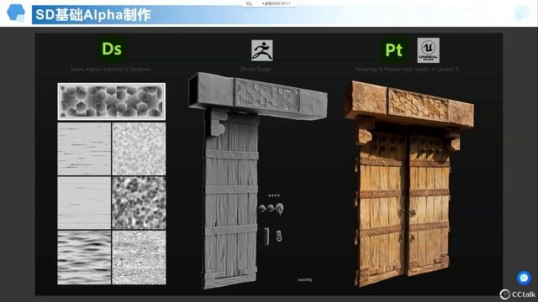Viewport: 538px width, 302px height.
Task: Select the faint wood grain alpha in the third row
Action: point(84,203)
